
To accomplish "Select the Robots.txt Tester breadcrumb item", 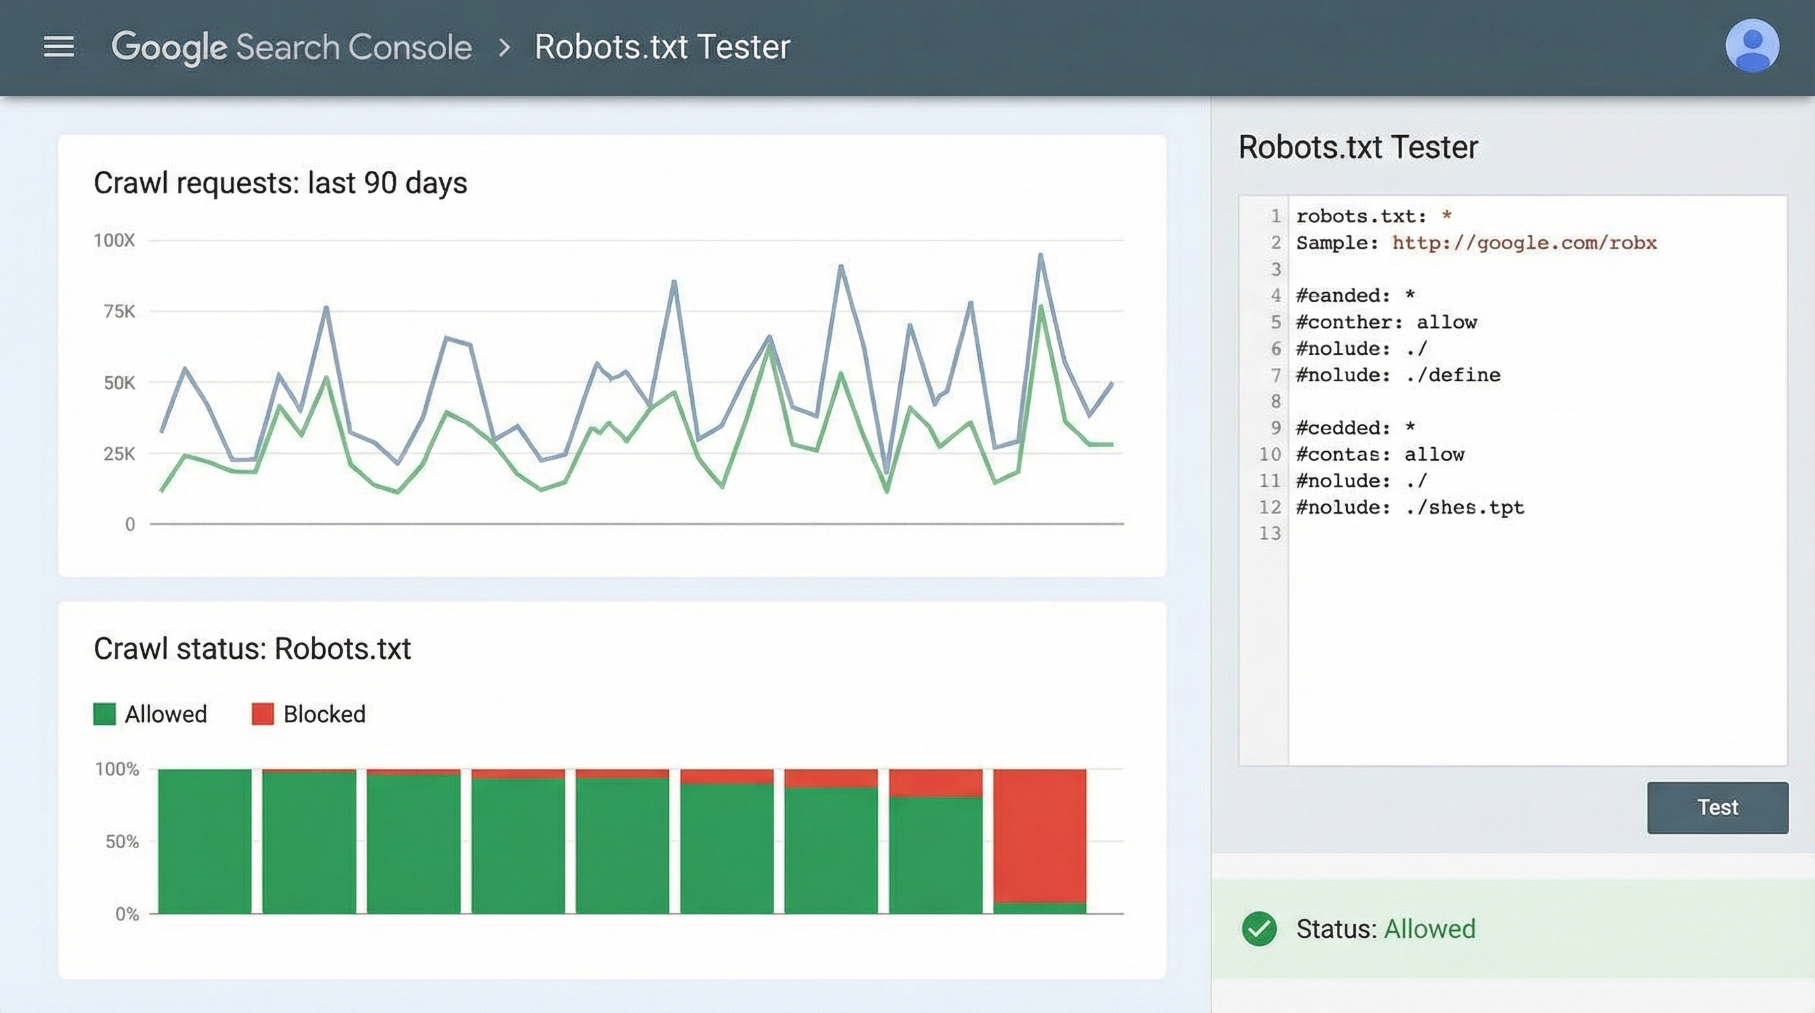I will coord(661,46).
